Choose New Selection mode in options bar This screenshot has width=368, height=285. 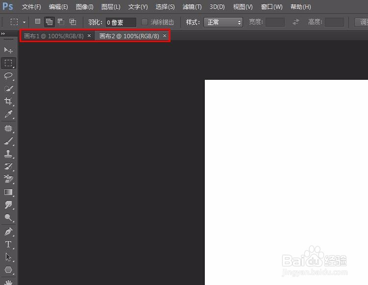pyautogui.click(x=38, y=22)
